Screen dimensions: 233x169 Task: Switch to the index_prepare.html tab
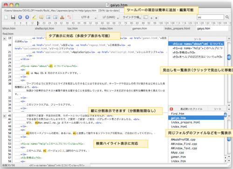180,28
